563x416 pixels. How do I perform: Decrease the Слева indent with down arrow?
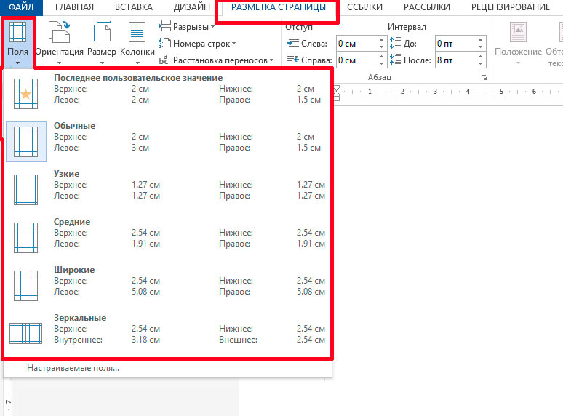381,47
